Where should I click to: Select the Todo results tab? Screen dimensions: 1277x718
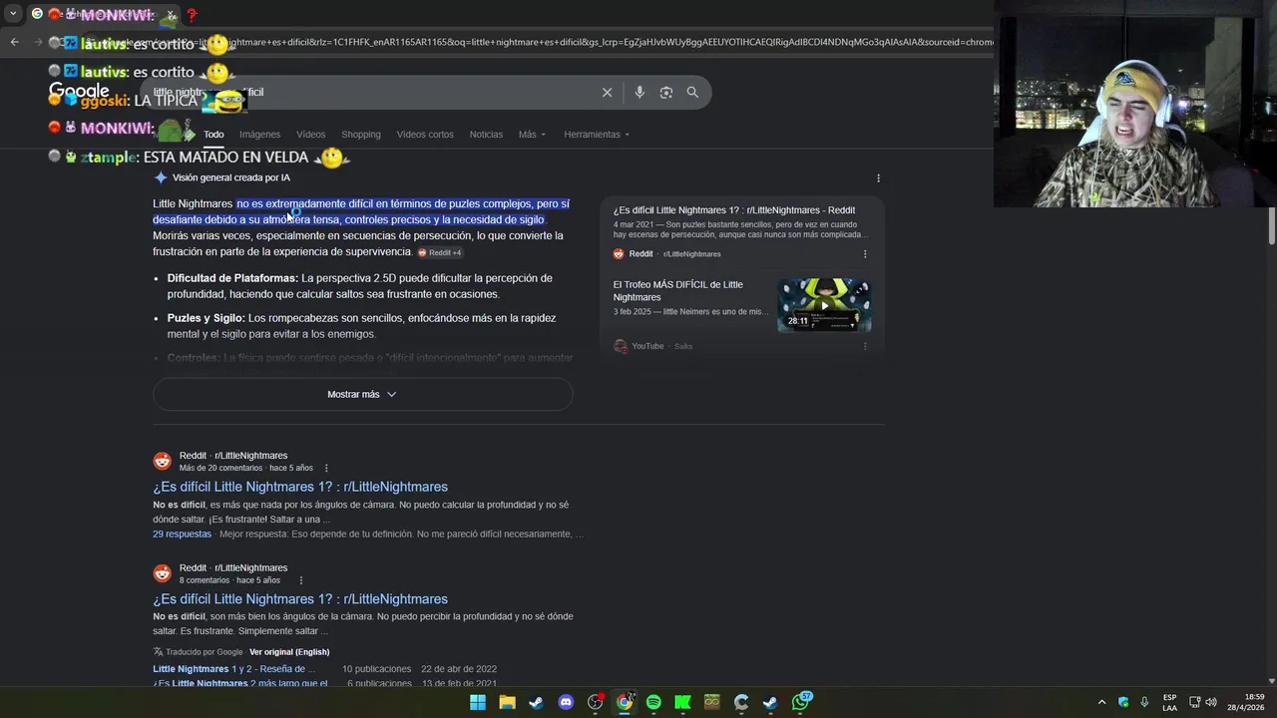coord(213,135)
